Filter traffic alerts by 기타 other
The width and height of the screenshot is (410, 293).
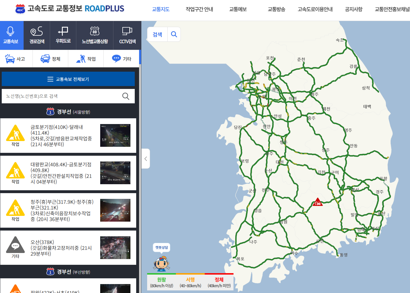pyautogui.click(x=122, y=59)
